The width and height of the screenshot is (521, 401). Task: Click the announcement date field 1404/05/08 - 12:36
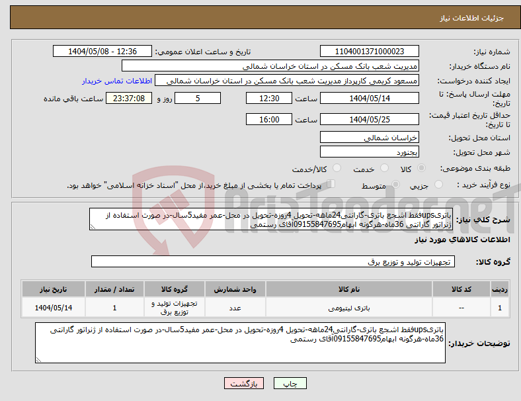(102, 51)
